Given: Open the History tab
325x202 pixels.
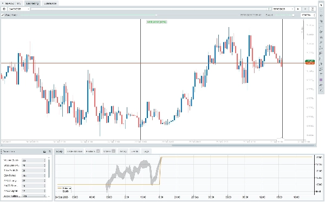Looking at the screenshot, I should coord(123,151).
